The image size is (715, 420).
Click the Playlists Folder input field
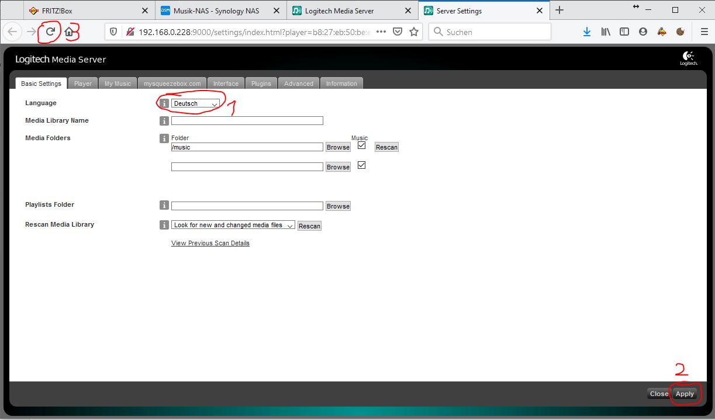click(247, 206)
